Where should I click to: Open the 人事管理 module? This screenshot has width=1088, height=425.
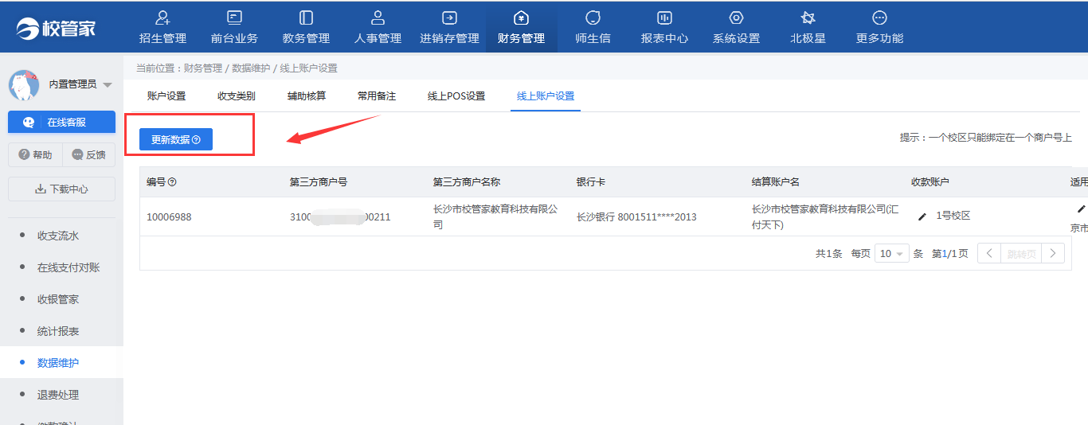point(378,27)
